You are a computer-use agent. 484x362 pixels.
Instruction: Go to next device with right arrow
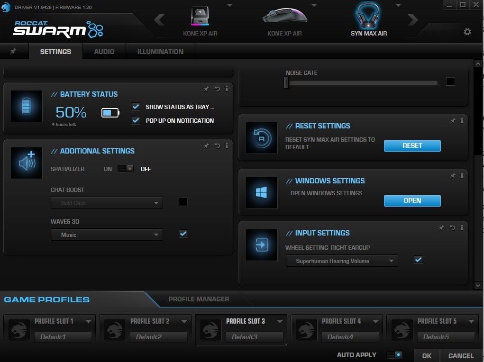[x=413, y=20]
